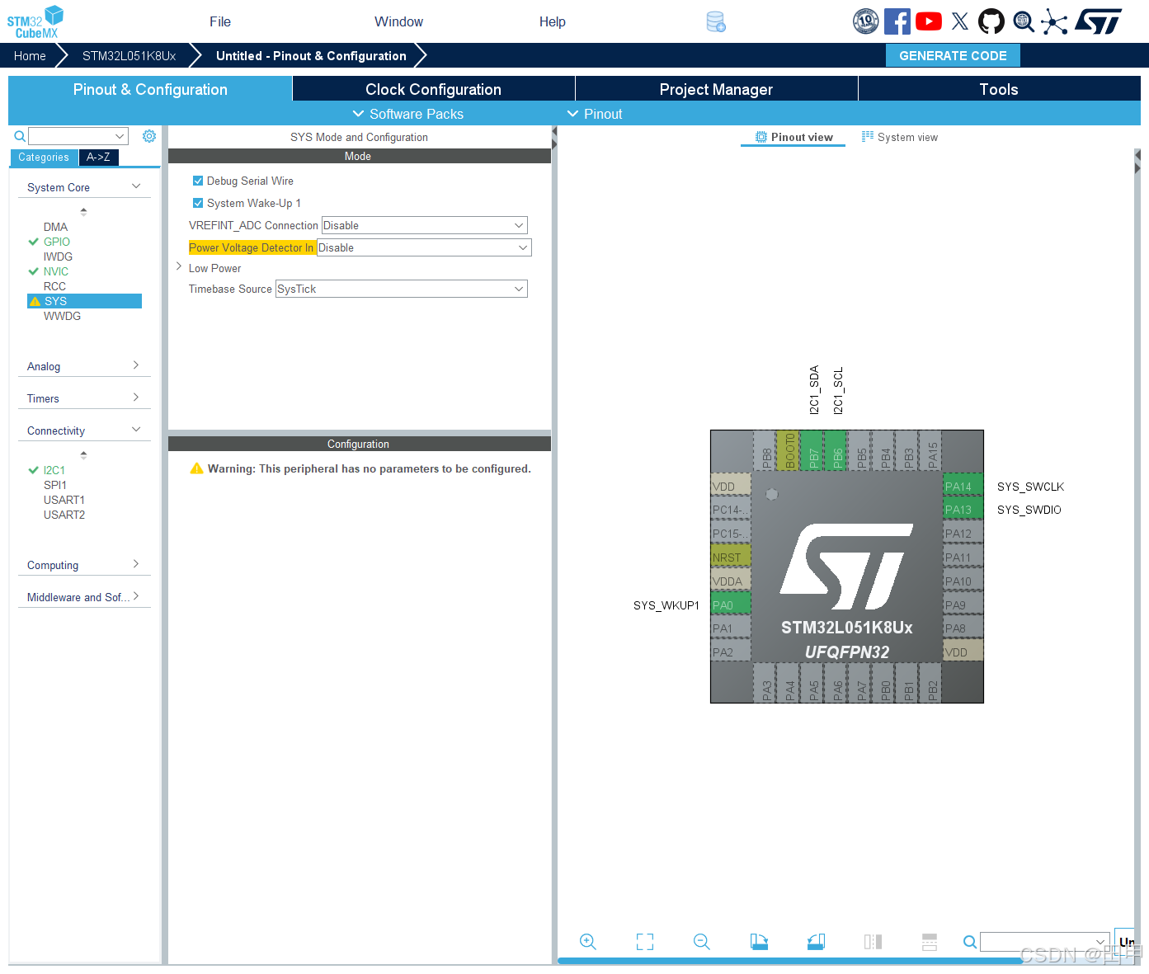Open Timebase Source dropdown

coord(401,289)
